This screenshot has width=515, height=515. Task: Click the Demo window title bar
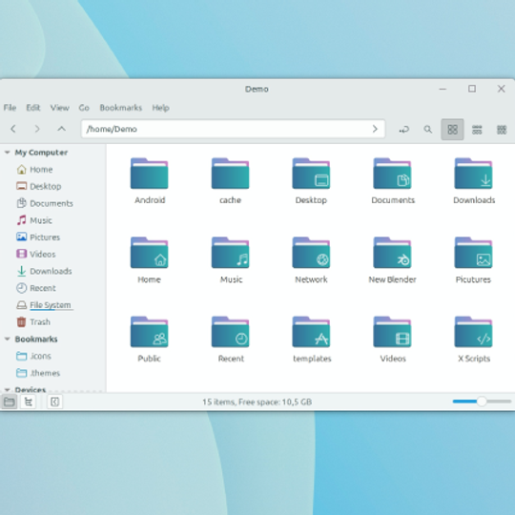pos(257,89)
